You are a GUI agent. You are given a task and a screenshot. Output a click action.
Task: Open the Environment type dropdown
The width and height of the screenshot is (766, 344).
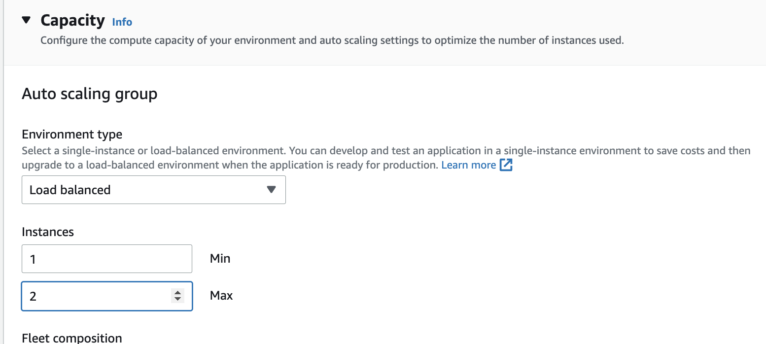[x=153, y=190]
